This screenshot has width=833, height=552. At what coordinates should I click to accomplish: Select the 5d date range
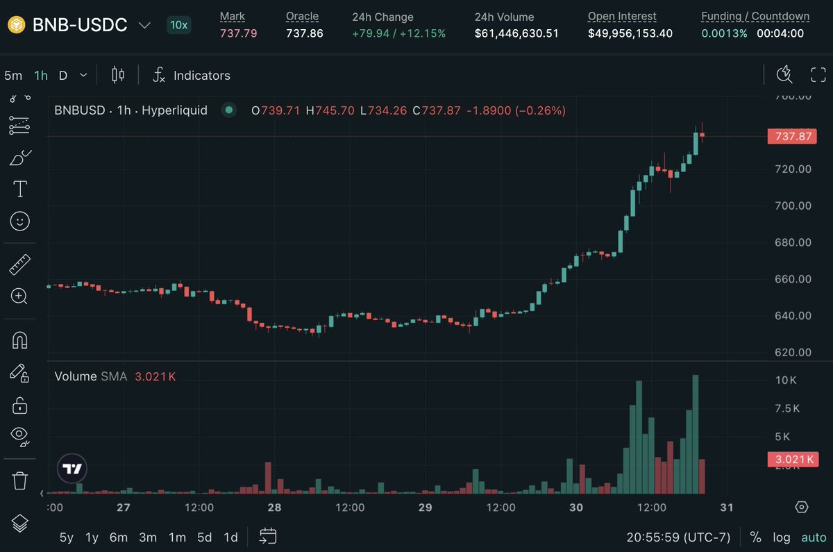205,537
